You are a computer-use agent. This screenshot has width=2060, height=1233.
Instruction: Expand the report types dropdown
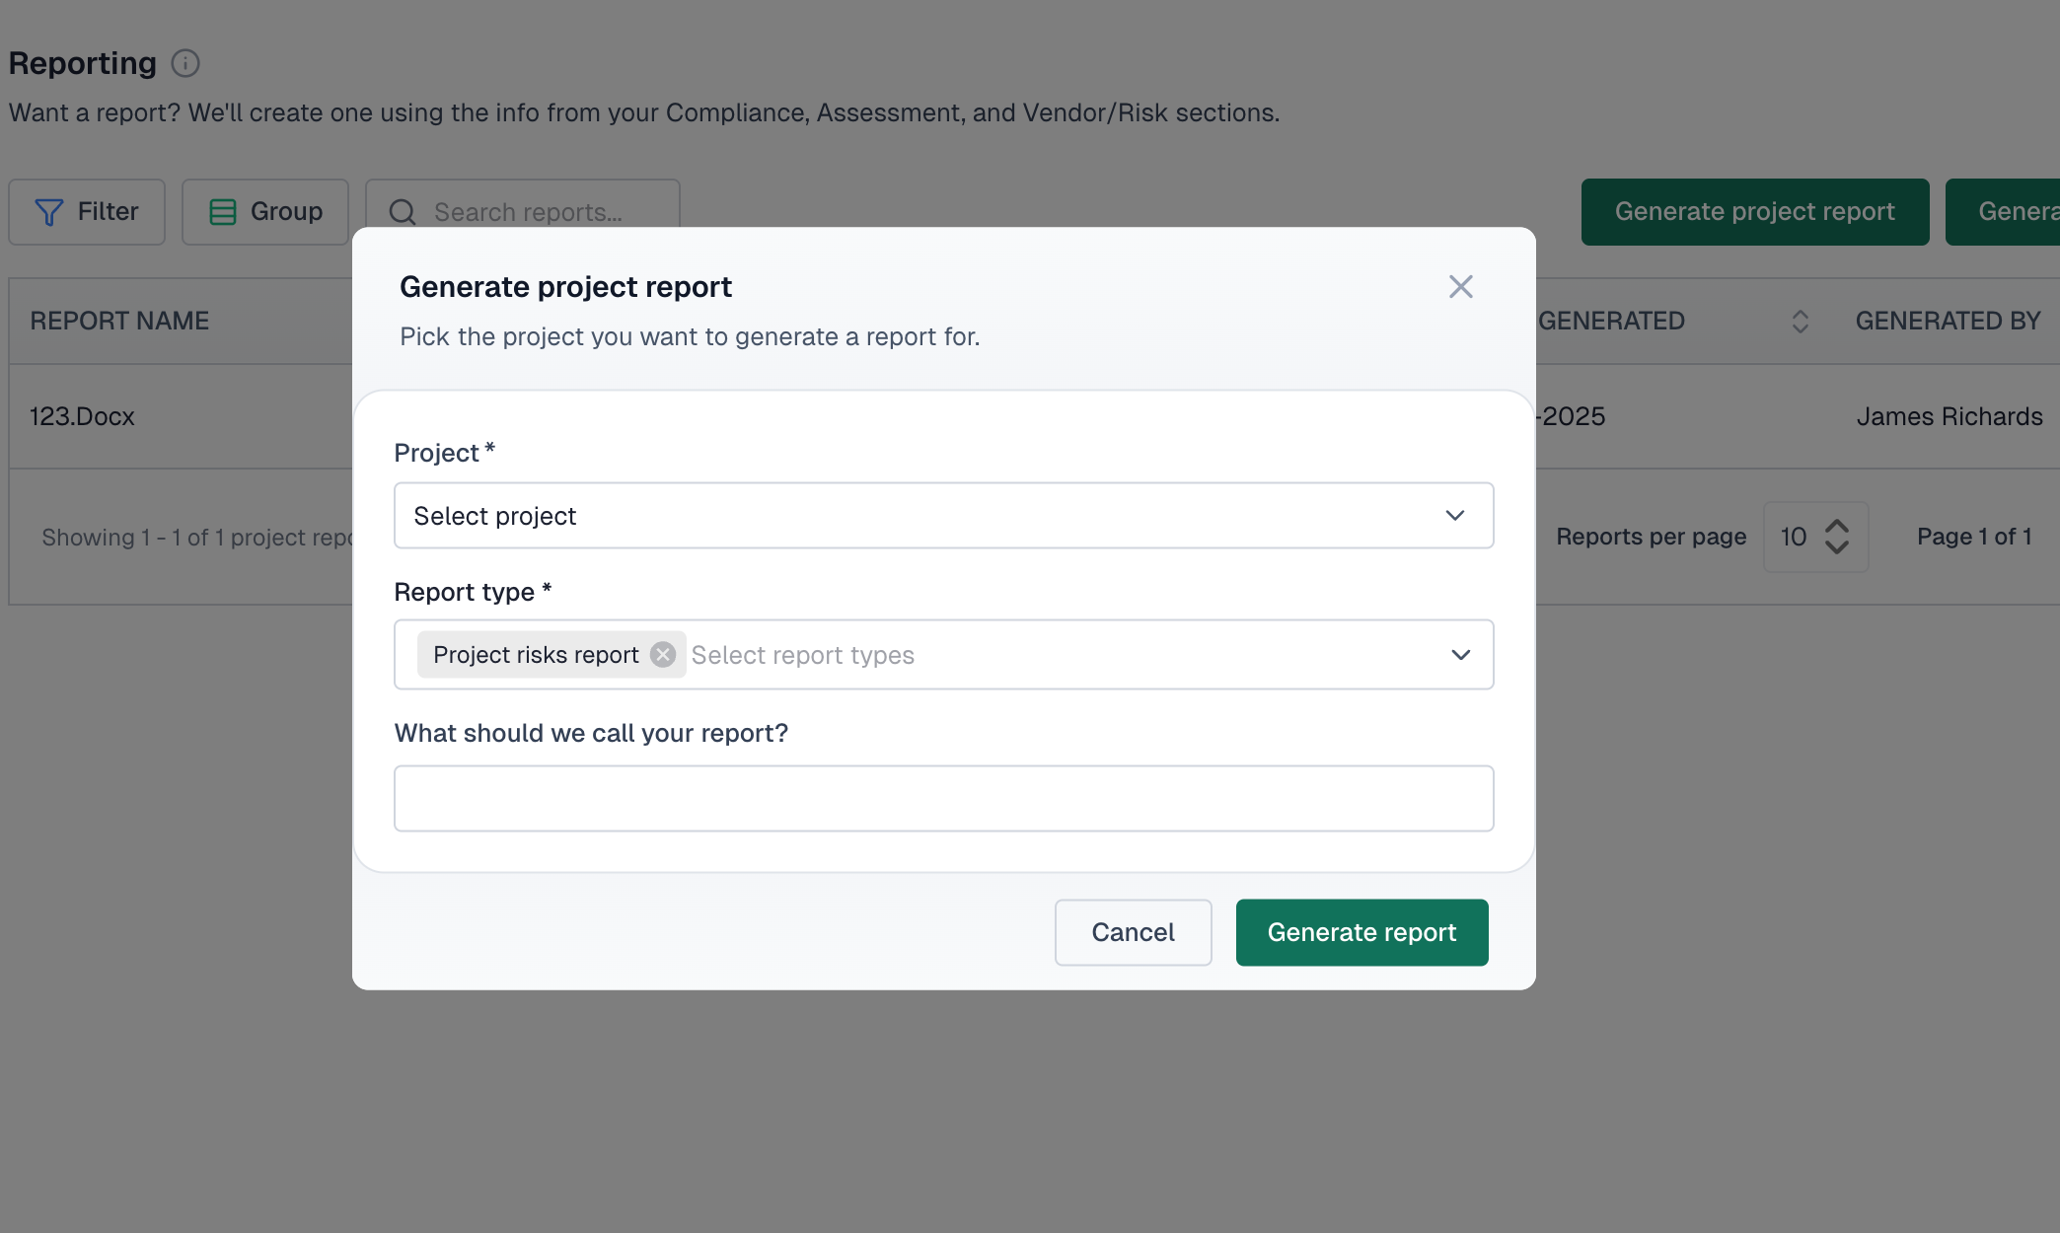[1461, 654]
